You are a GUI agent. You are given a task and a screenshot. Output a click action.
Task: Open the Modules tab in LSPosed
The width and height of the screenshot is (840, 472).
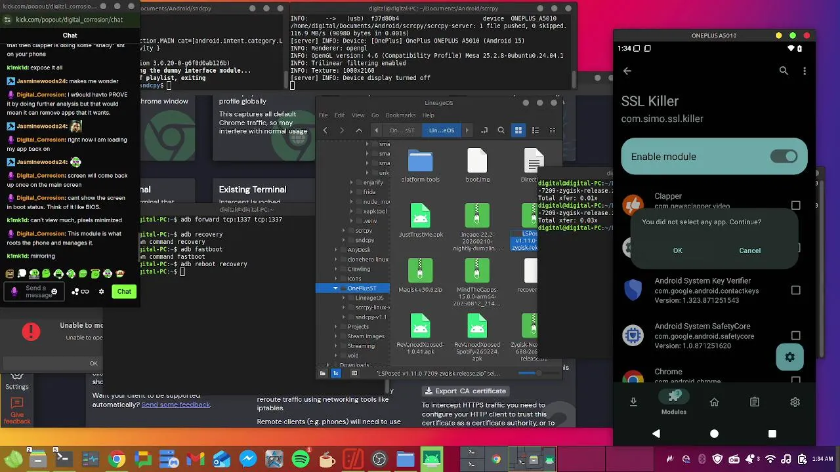674,401
